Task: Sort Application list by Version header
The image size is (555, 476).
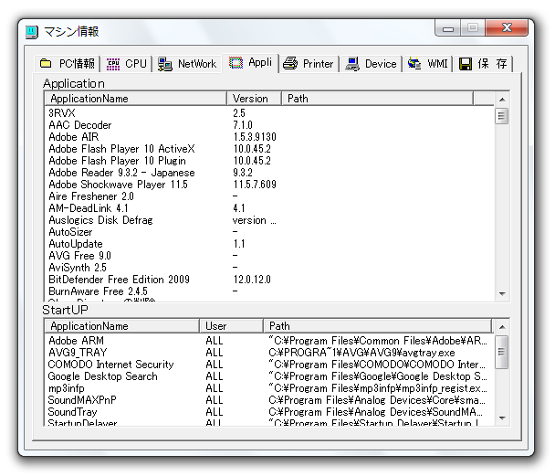Action: point(254,99)
